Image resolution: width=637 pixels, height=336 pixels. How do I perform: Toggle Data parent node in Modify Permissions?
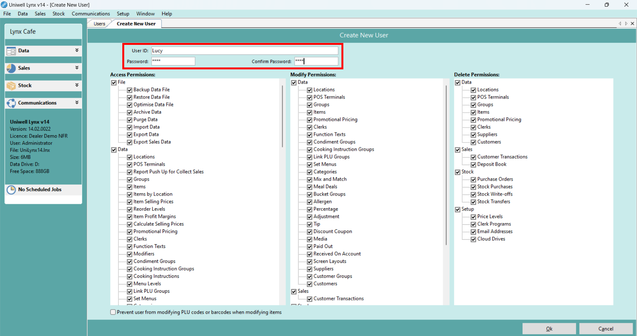(x=294, y=83)
